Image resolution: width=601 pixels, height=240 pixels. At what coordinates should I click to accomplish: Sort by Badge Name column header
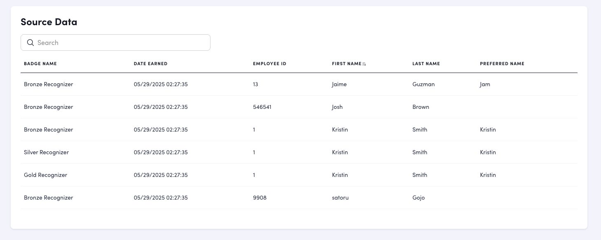tap(40, 64)
